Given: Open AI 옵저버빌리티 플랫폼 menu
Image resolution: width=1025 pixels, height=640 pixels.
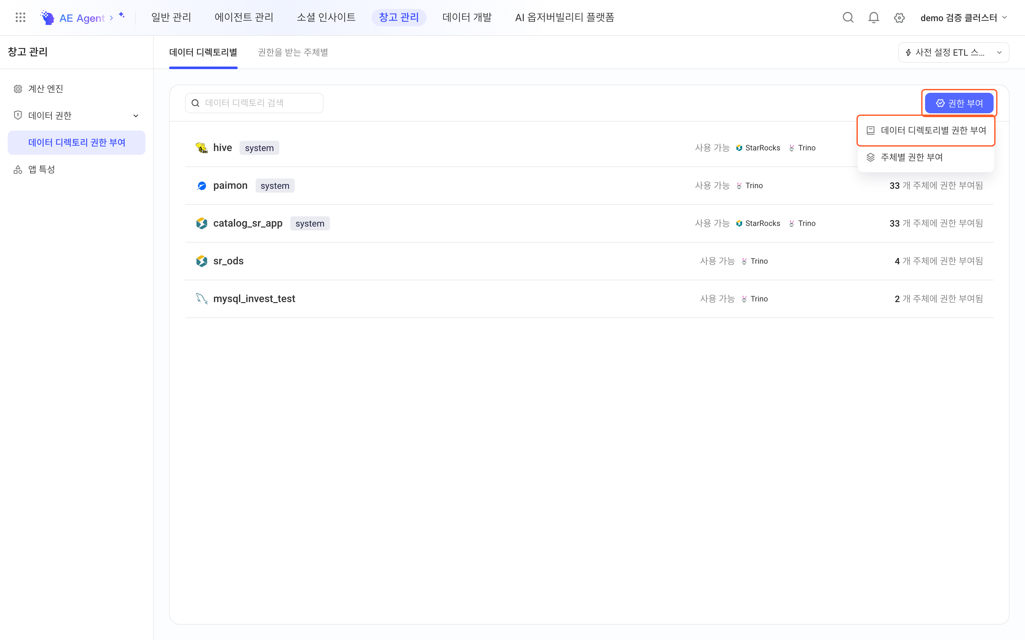Looking at the screenshot, I should click(x=565, y=17).
